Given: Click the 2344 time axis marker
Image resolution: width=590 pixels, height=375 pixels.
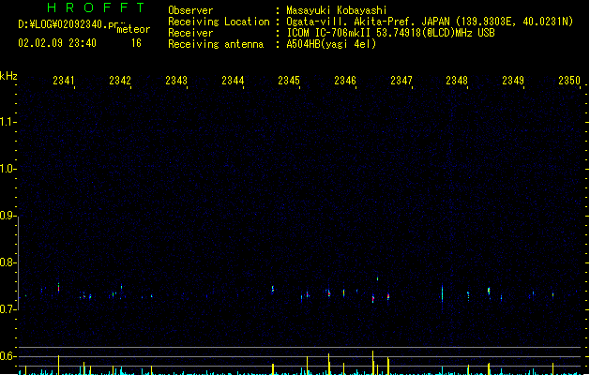Looking at the screenshot, I should [x=233, y=80].
